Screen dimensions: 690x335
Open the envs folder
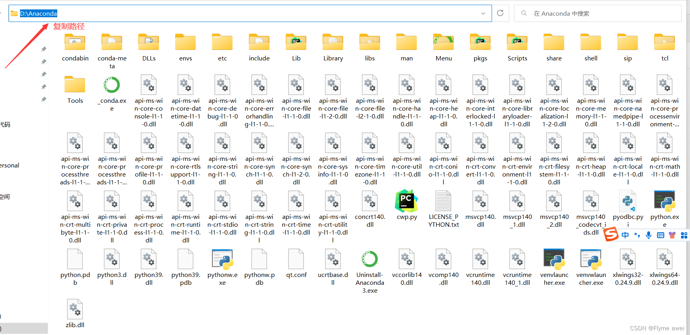click(185, 42)
